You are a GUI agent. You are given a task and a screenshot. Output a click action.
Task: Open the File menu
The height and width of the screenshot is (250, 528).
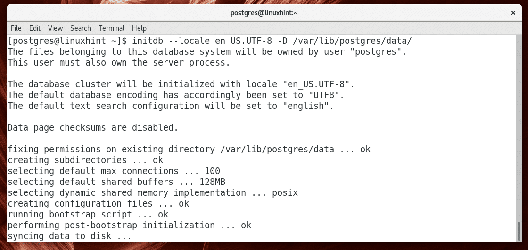[x=16, y=28]
